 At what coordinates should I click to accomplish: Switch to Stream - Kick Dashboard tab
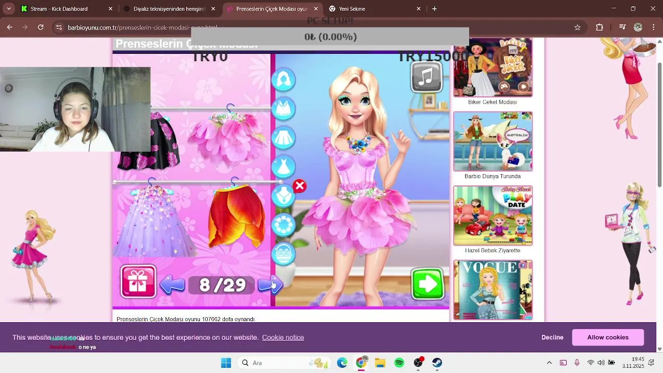click(66, 9)
